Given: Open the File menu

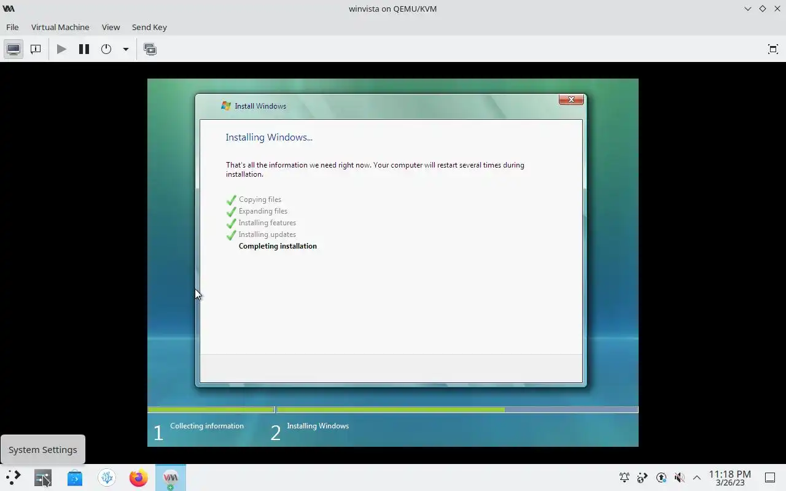Looking at the screenshot, I should pos(12,27).
